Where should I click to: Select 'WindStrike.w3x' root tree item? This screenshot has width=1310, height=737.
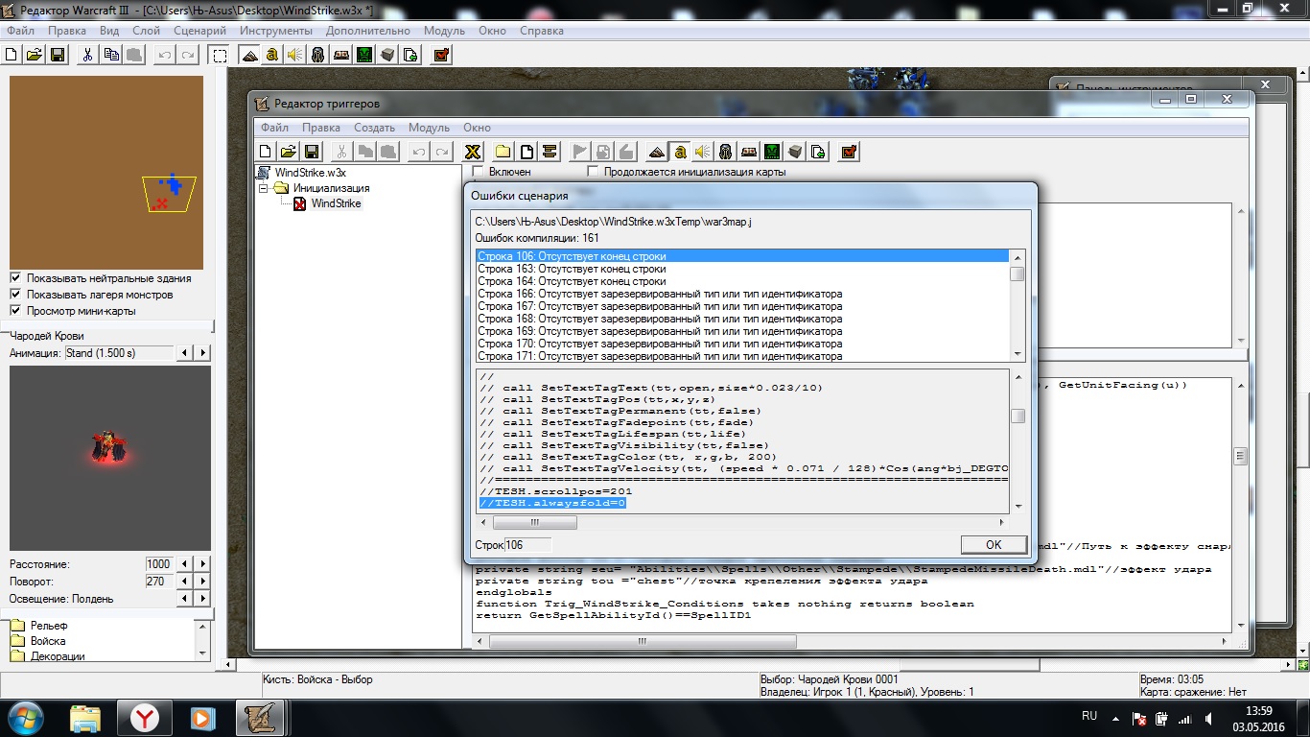click(x=311, y=173)
